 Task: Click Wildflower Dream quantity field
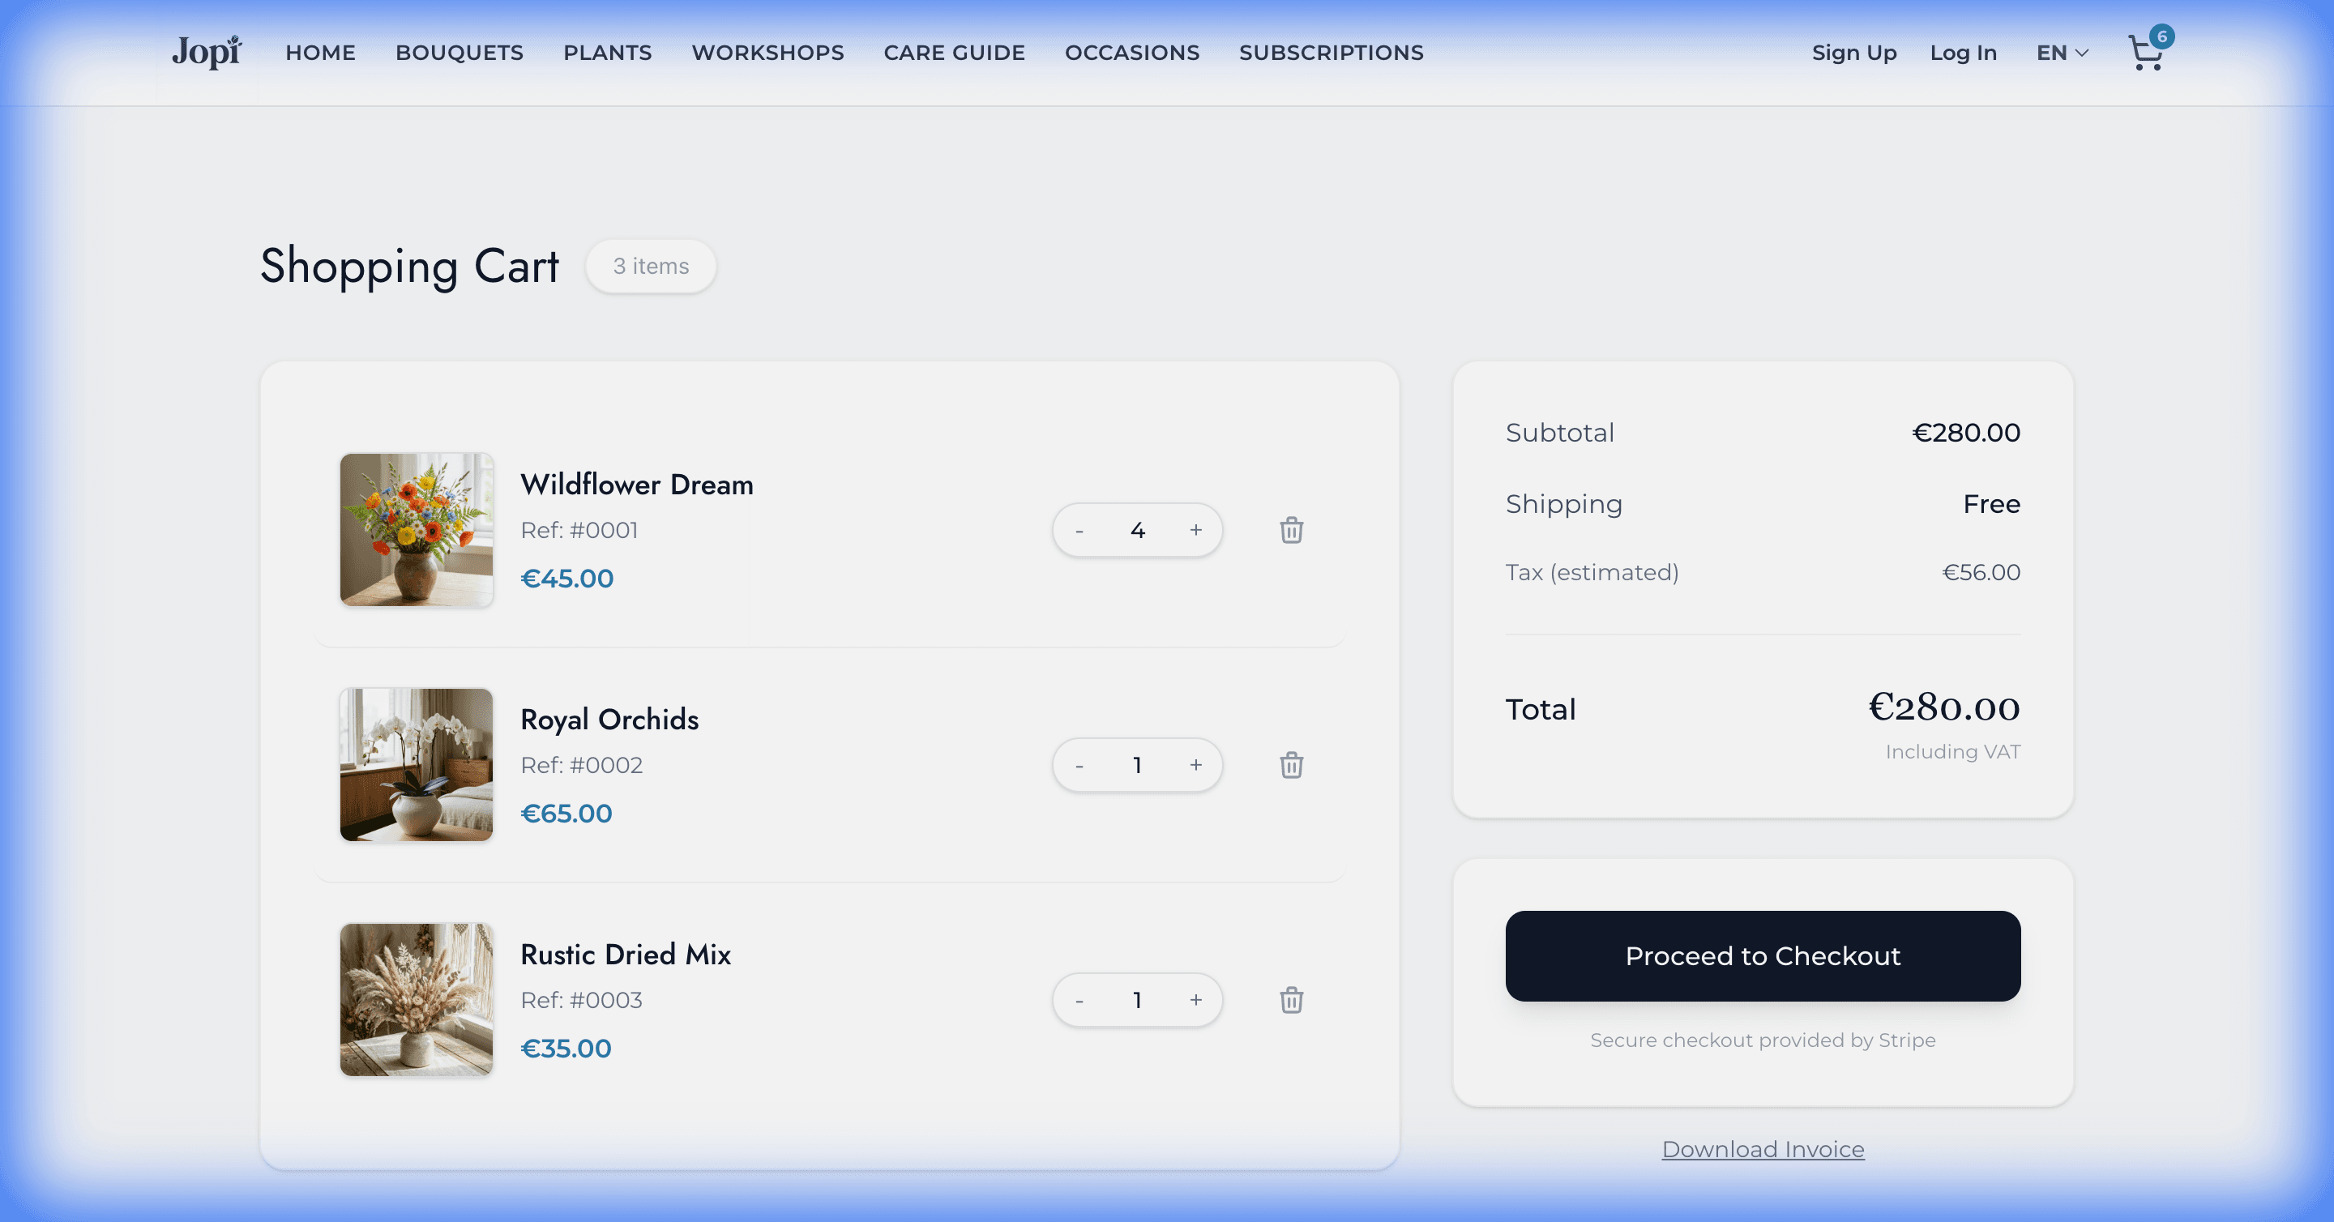point(1137,530)
